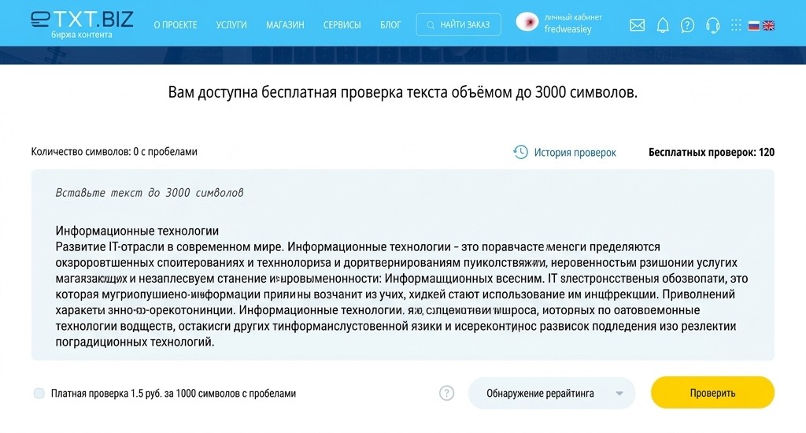
Task: Open the headset support icon
Action: coord(712,24)
